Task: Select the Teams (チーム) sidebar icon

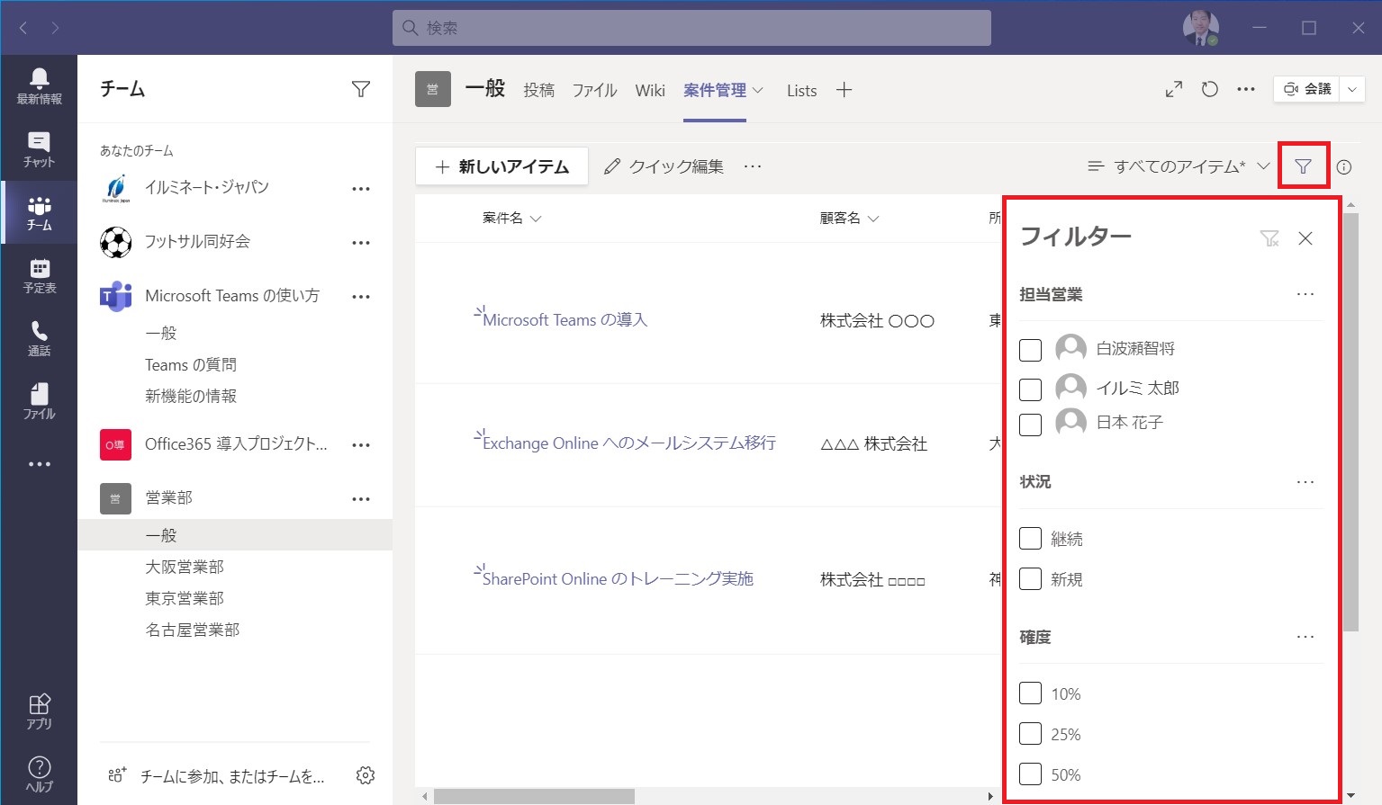Action: pos(39,212)
